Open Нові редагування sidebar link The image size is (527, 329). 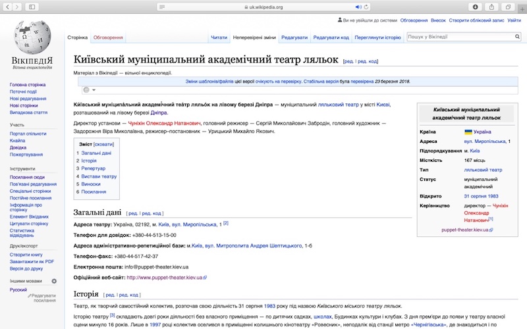click(x=28, y=99)
